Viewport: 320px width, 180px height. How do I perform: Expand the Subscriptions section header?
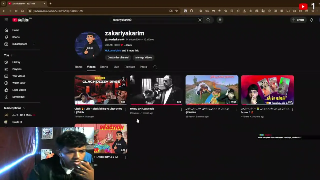(14, 108)
